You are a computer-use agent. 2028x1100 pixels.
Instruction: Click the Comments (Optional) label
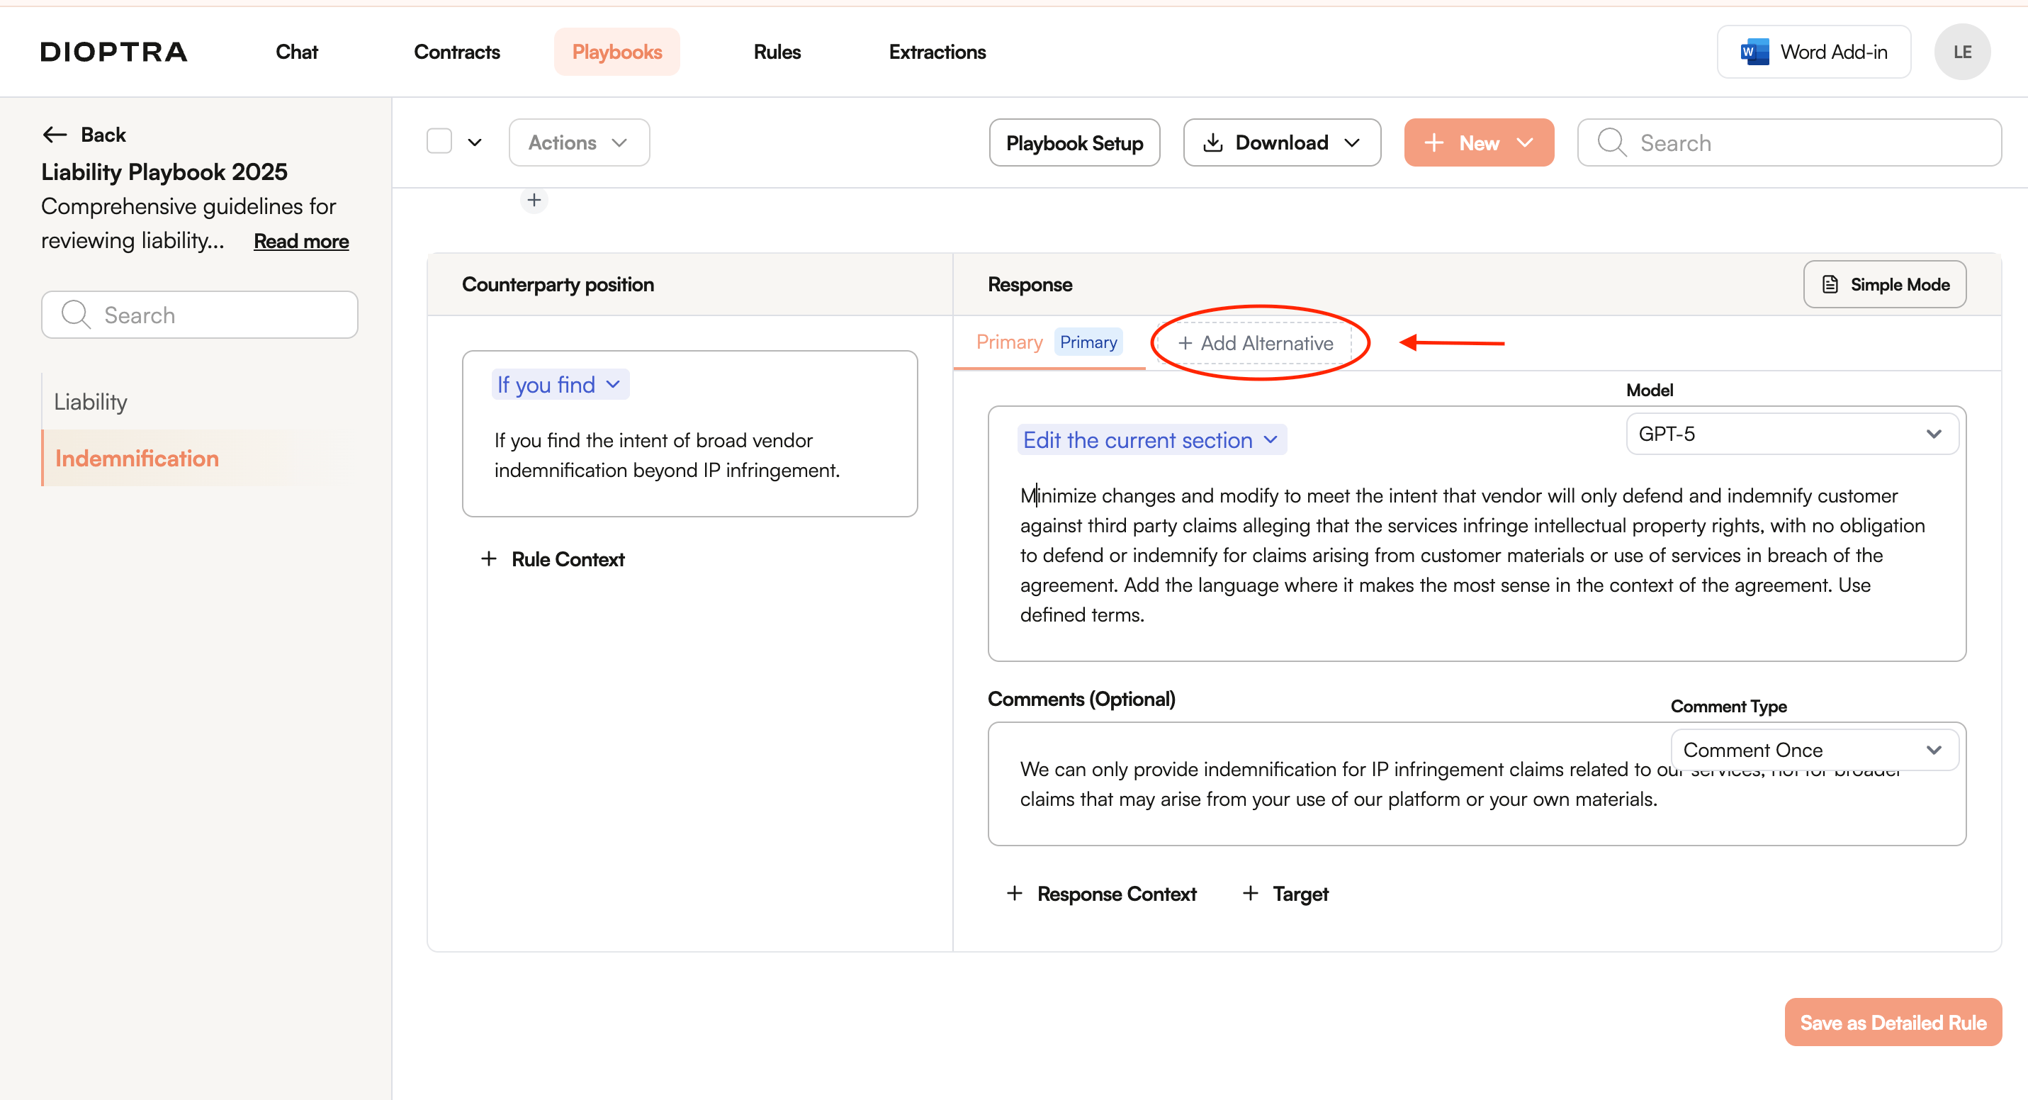click(x=1082, y=700)
